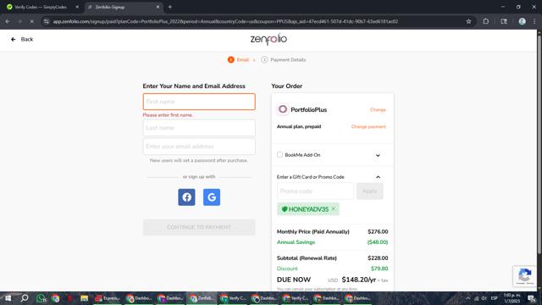This screenshot has width=542, height=305.
Task: Sign up with the Facebook icon
Action: [x=186, y=197]
